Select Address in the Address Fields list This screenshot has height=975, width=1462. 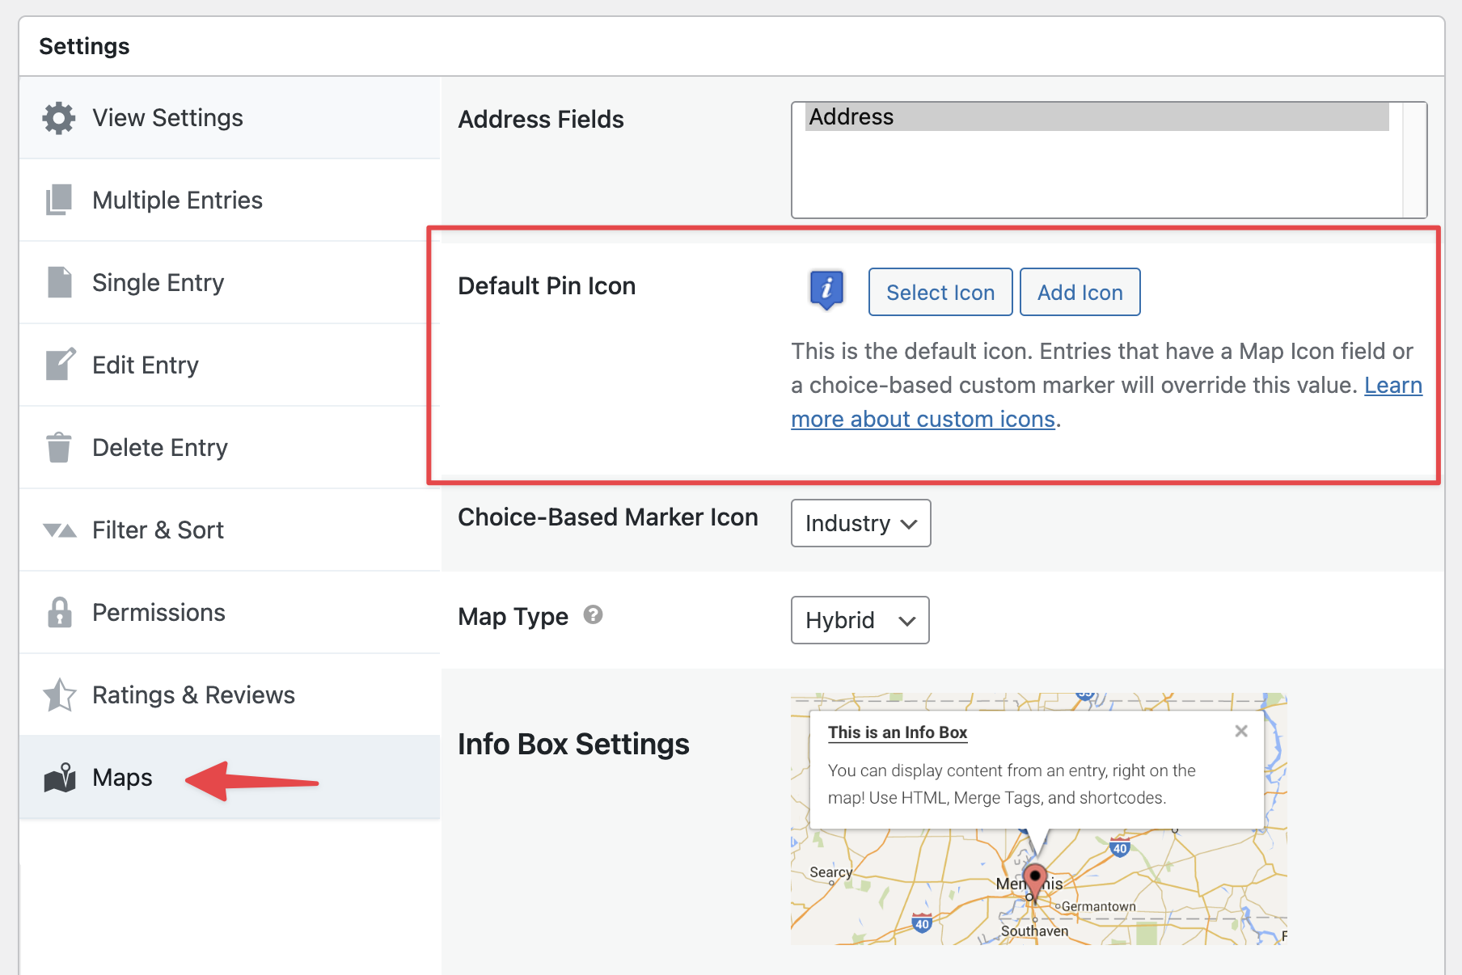pyautogui.click(x=1096, y=116)
